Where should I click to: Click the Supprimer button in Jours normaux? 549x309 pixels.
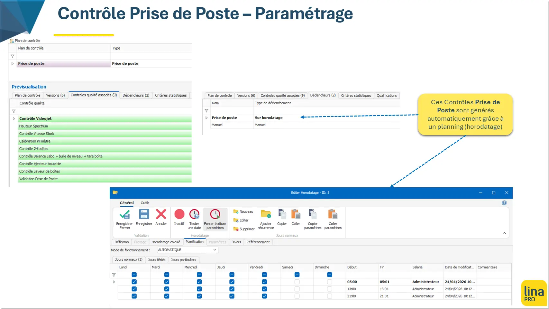tap(244, 229)
